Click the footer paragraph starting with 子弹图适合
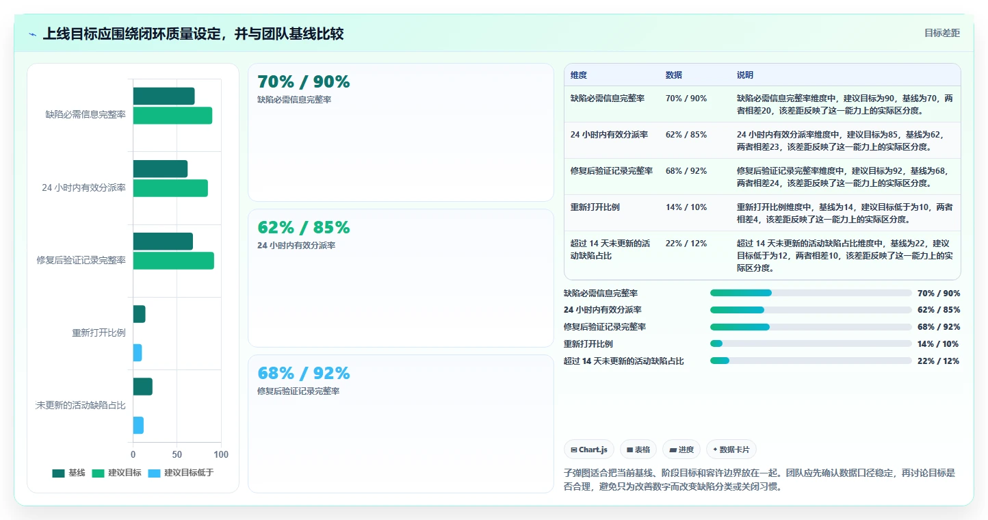 [759, 480]
